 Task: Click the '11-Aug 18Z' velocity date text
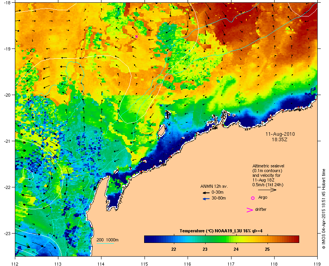[x=264, y=180]
